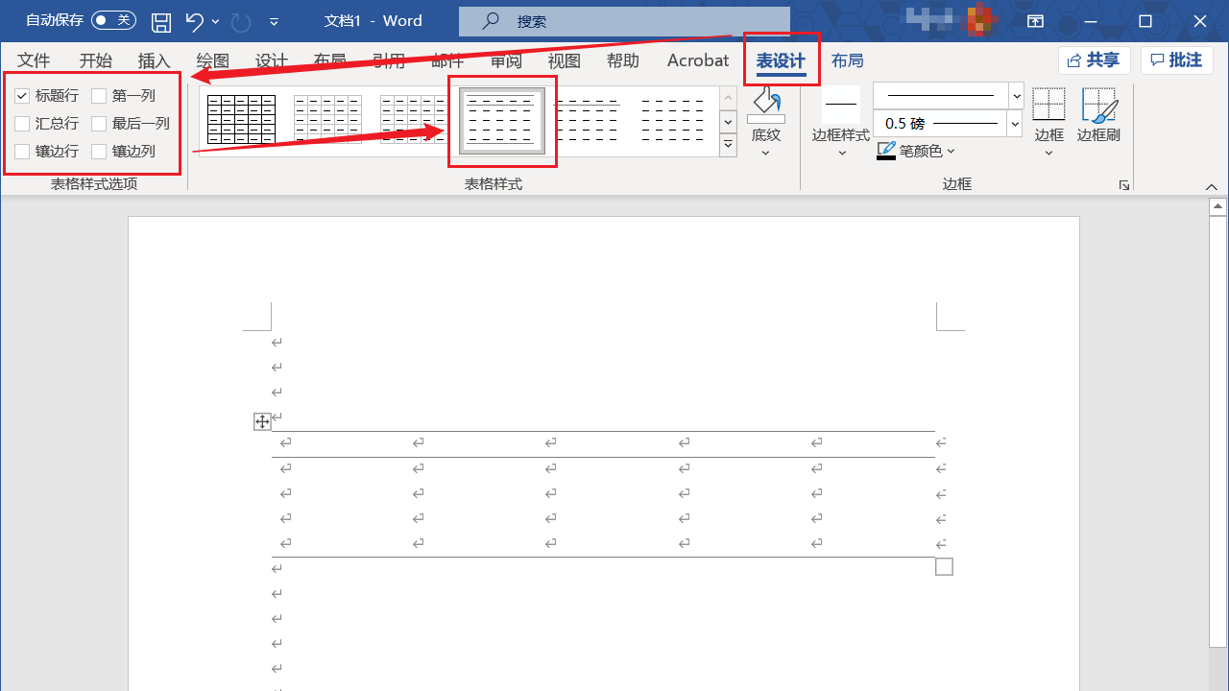Click the 文档1 - Word title text
The image size is (1229, 691).
(x=374, y=21)
